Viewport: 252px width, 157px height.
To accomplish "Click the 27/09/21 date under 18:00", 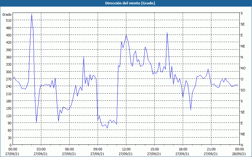I will [182, 154].
